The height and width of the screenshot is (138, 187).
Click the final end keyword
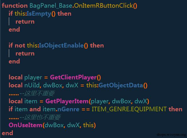[x=7, y=133]
